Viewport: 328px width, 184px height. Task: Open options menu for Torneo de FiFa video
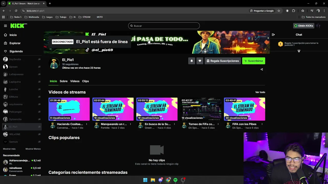(218, 124)
